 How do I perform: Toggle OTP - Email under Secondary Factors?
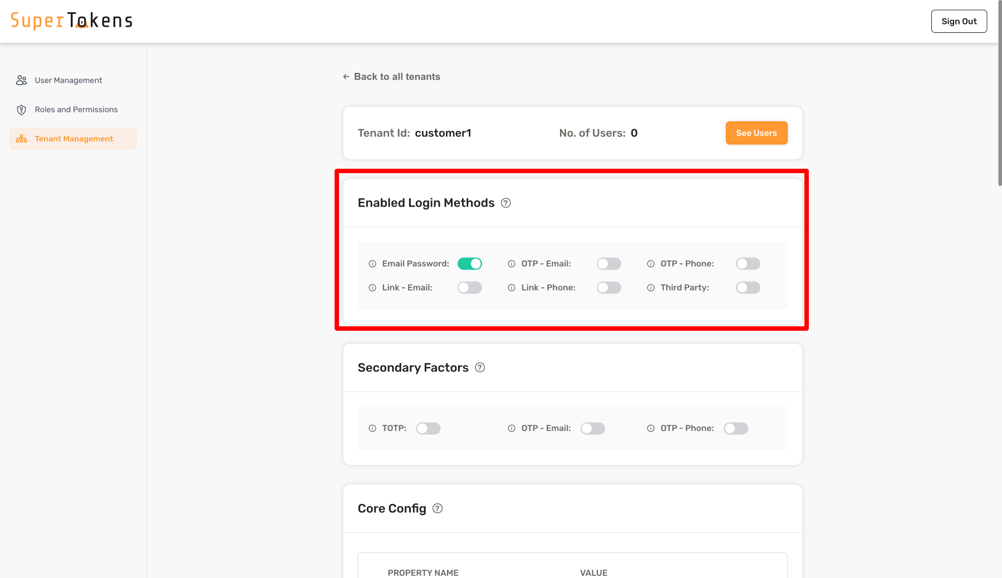pos(592,429)
